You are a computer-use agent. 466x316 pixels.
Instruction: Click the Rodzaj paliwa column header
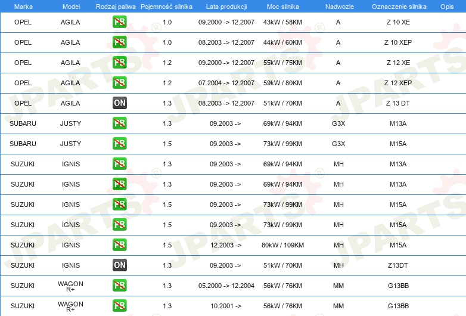(116, 7)
